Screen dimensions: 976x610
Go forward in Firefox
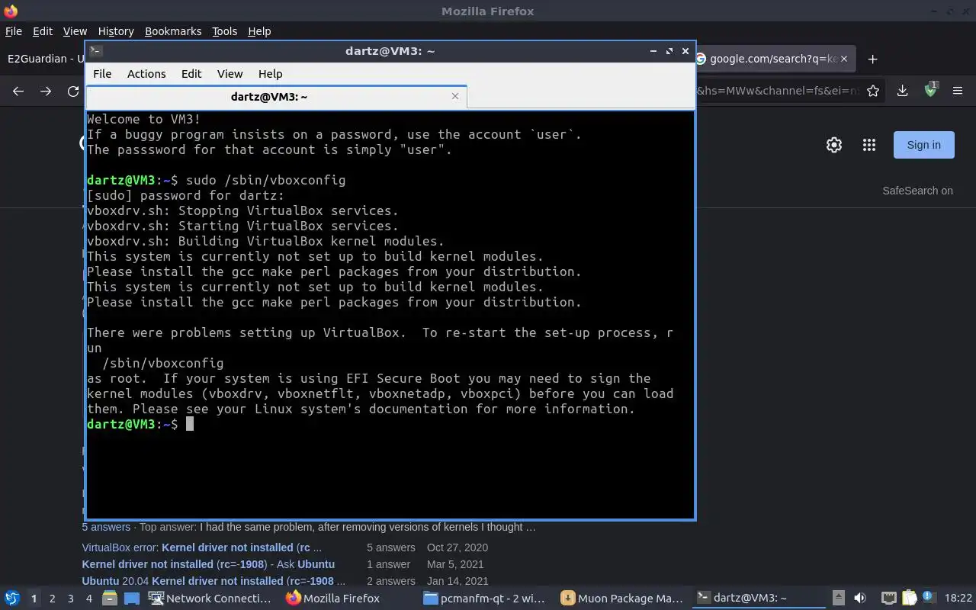[x=46, y=91]
